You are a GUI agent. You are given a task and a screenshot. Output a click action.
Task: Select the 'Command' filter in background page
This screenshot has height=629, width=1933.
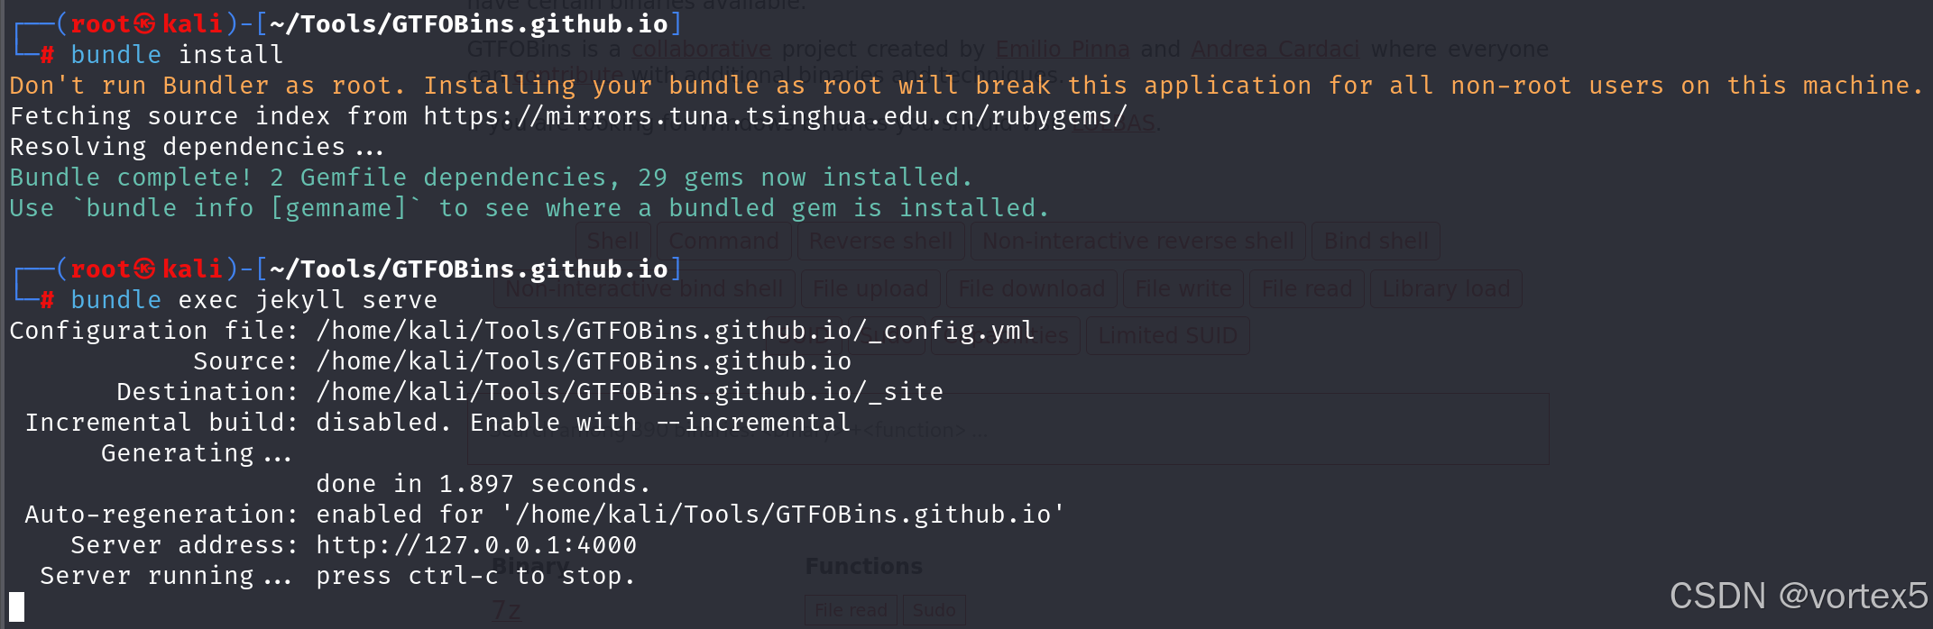click(724, 241)
